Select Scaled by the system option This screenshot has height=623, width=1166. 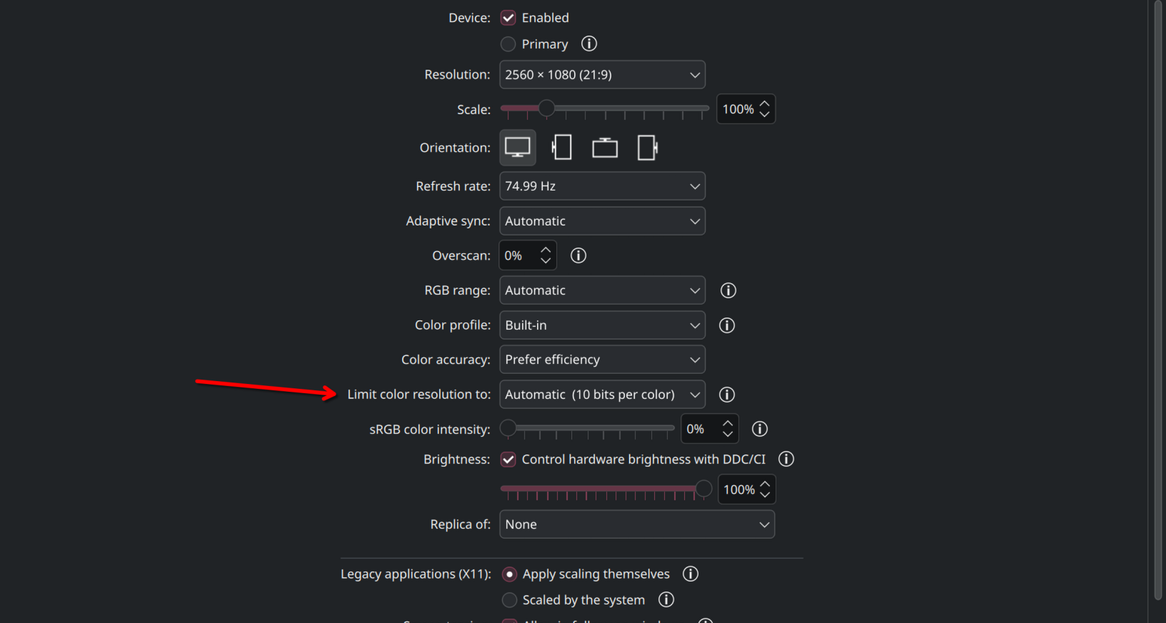[x=509, y=600]
